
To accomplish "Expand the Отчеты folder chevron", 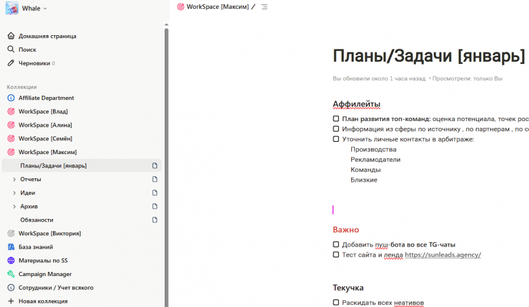I will pos(14,179).
